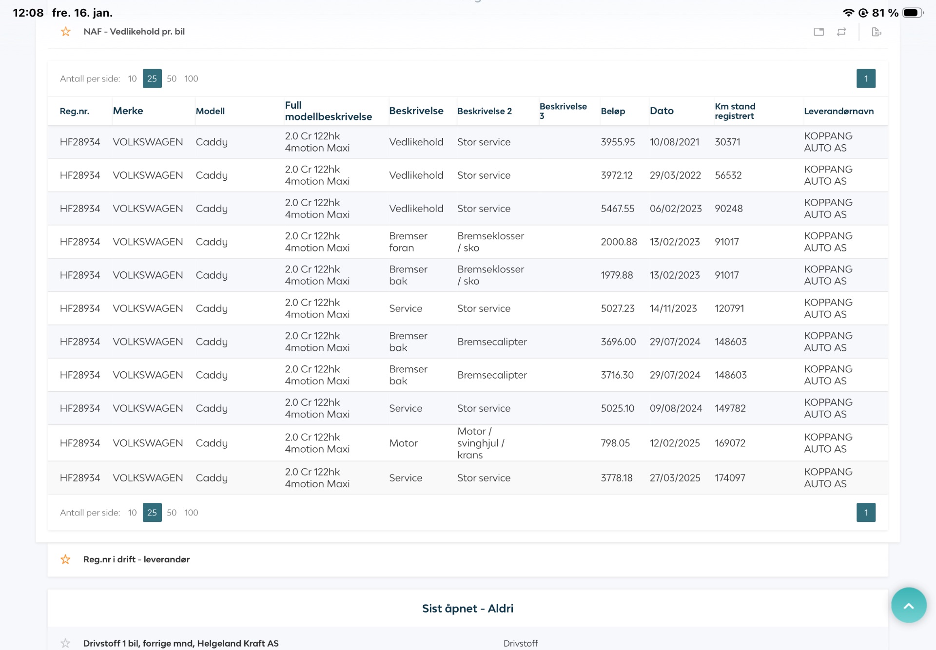Toggle favorite star for NAF - Vedlikehold pr. bil
This screenshot has height=650, width=936.
[x=65, y=32]
